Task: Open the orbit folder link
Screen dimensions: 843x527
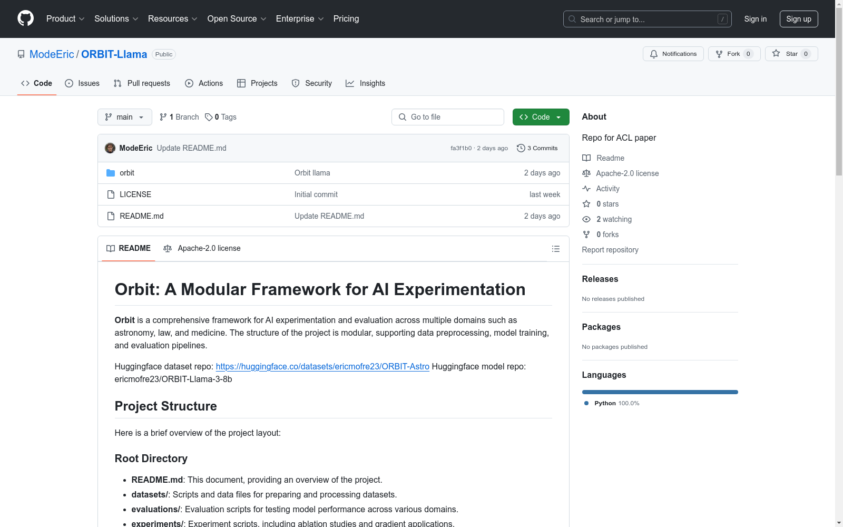Action: click(x=127, y=173)
